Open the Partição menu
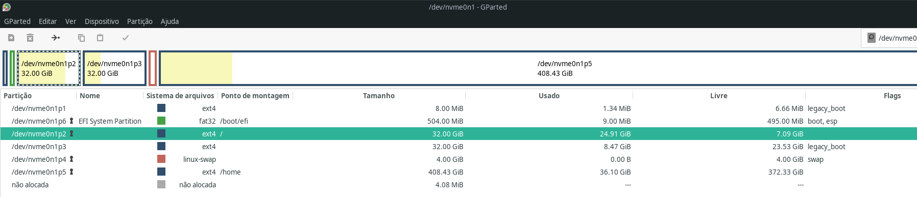 click(x=140, y=21)
